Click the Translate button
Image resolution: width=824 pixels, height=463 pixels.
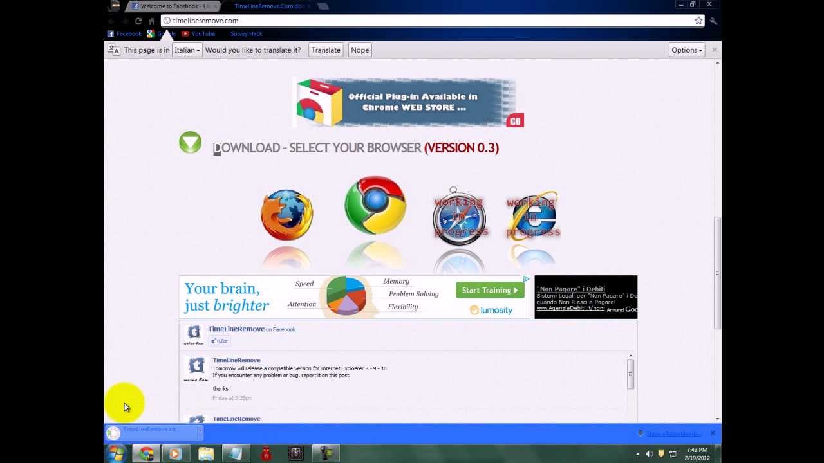pyautogui.click(x=326, y=50)
